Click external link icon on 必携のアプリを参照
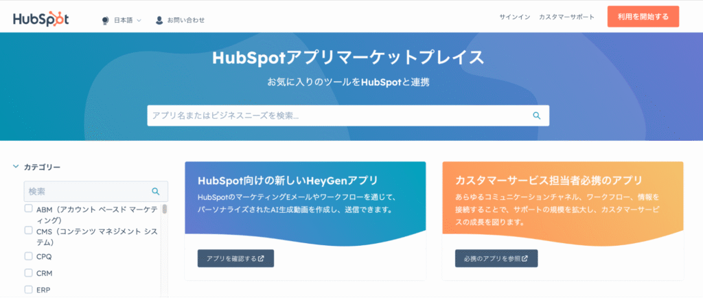 tap(525, 259)
